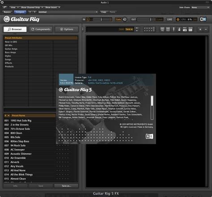212x197 pixels.
Task: Click the Compare button
Action: (20, 12)
